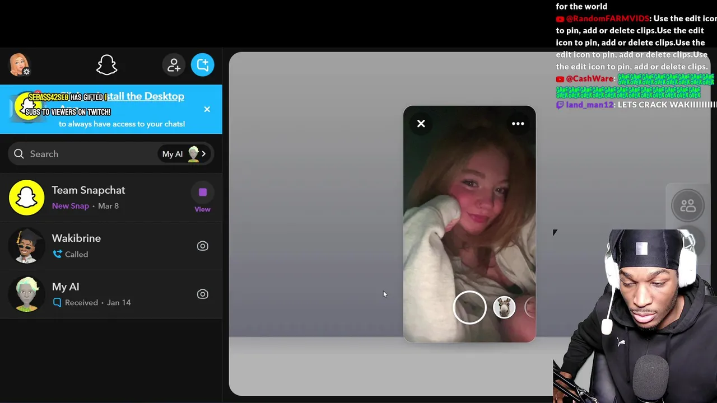
Task: Open Wakibrine chat row
Action: 111,246
